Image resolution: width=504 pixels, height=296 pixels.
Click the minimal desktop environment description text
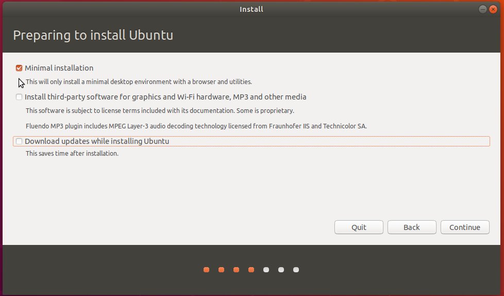tap(139, 81)
